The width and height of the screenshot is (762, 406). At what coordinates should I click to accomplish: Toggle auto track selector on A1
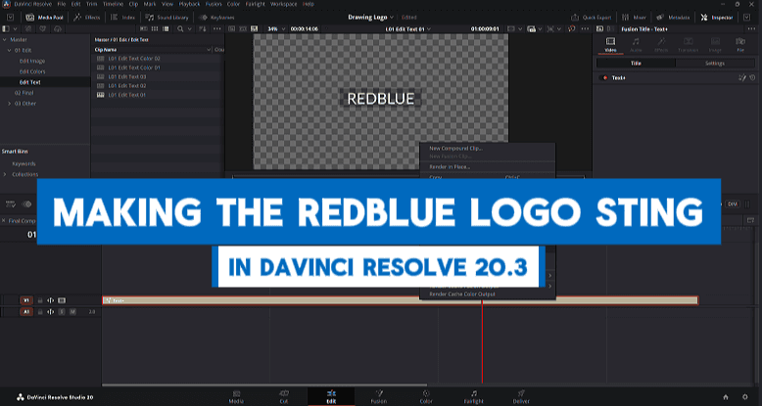tap(51, 312)
